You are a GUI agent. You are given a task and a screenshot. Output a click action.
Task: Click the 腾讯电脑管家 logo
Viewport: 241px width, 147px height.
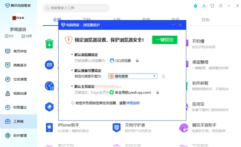point(18,6)
